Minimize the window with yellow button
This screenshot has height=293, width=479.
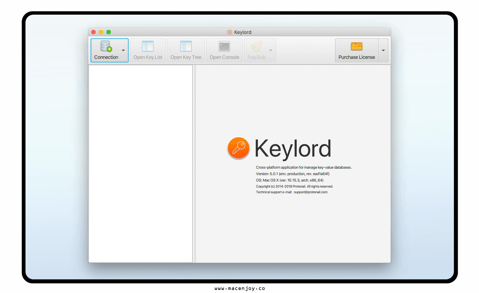click(x=101, y=32)
